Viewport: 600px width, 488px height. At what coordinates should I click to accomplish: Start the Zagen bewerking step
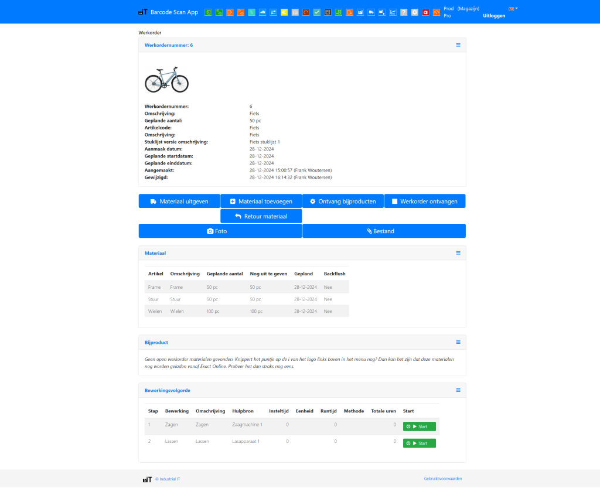pyautogui.click(x=419, y=426)
